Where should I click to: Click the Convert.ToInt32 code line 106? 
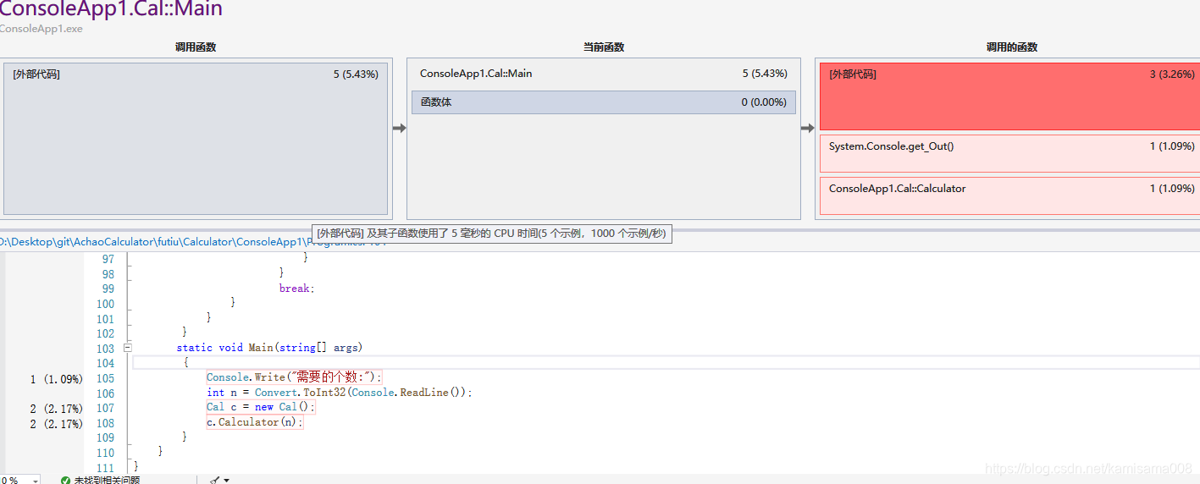[x=339, y=393]
